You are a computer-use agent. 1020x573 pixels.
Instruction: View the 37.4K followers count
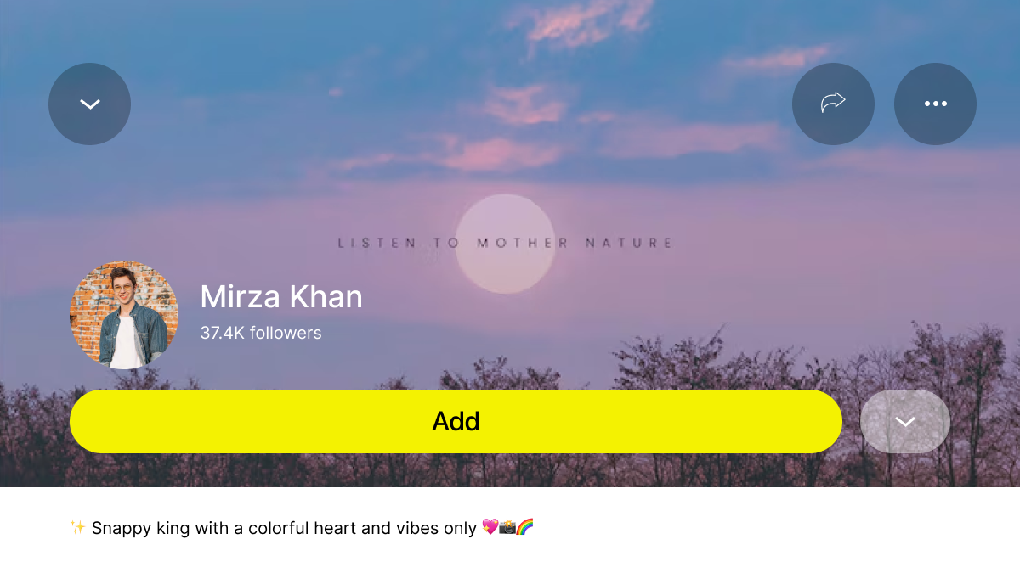coord(261,333)
